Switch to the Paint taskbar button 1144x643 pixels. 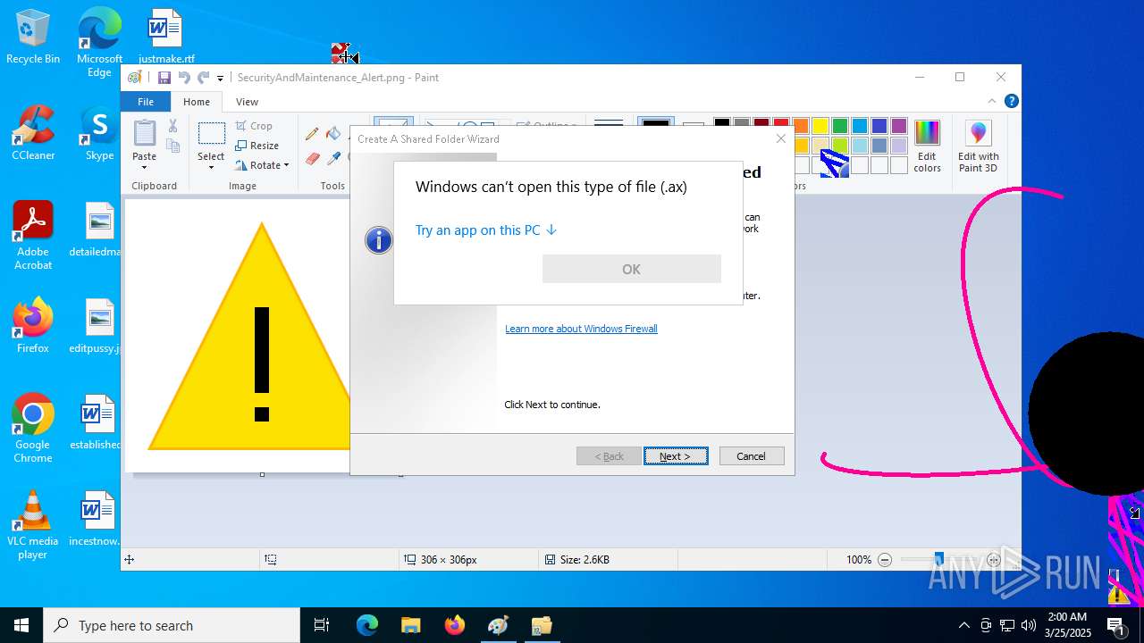[x=498, y=625]
